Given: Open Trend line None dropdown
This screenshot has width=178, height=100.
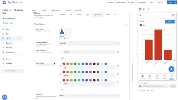Looking at the screenshot, I should [90, 96].
